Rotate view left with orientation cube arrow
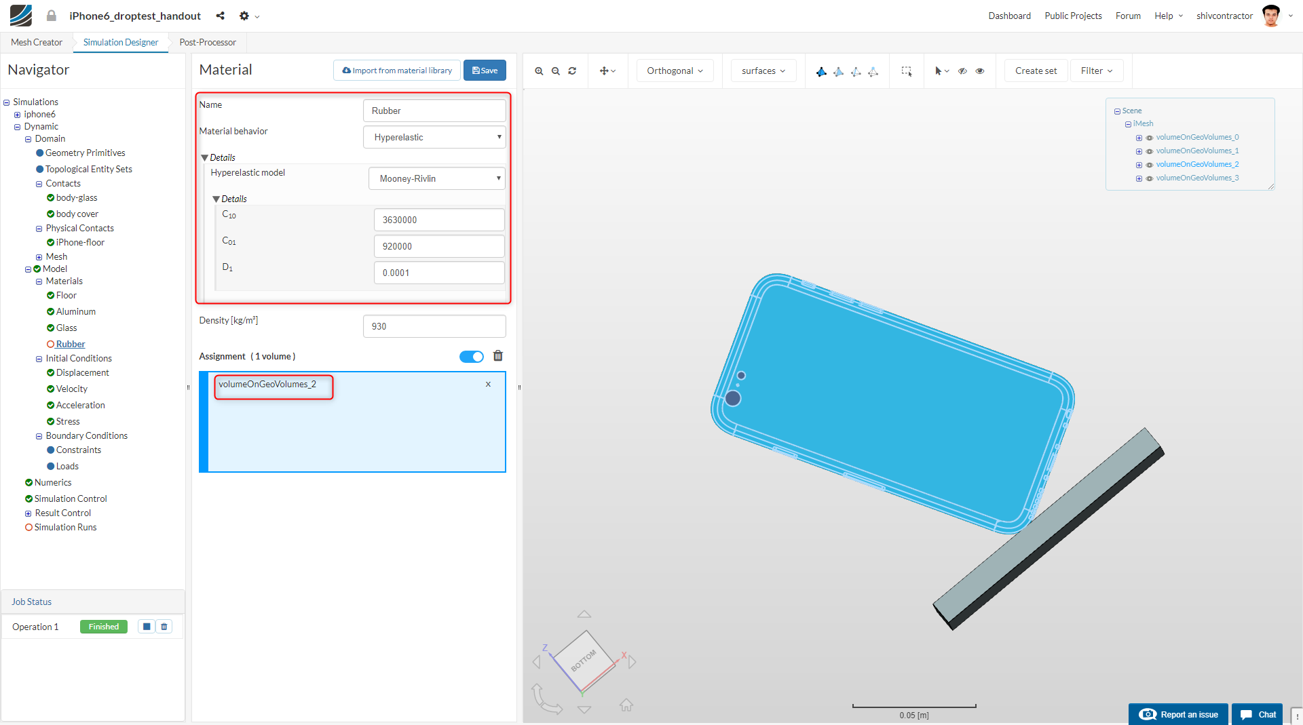The image size is (1303, 725). point(537,662)
